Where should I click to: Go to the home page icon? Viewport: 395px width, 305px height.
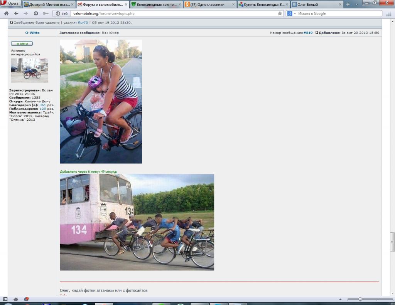pyautogui.click(x=6, y=13)
